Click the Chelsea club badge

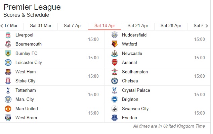[115, 81]
